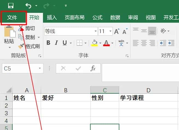Open the Orientation dropdown arrow

pyautogui.click(x=169, y=31)
